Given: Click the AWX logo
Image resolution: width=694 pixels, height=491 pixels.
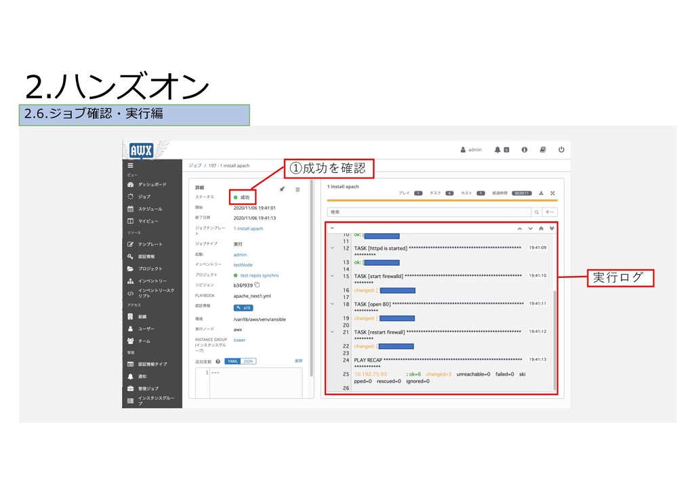Looking at the screenshot, I should [x=141, y=151].
